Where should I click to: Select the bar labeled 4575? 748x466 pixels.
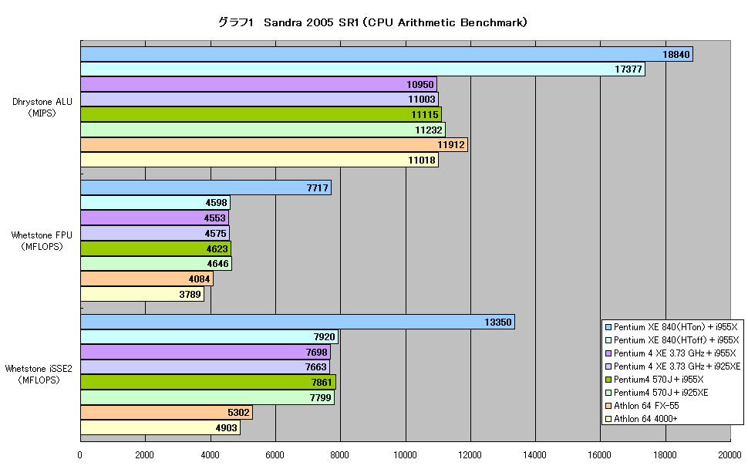[155, 233]
